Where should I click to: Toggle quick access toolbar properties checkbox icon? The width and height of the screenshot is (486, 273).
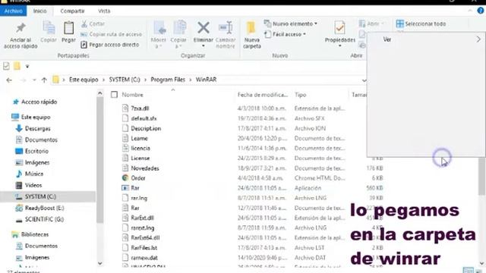6,66
